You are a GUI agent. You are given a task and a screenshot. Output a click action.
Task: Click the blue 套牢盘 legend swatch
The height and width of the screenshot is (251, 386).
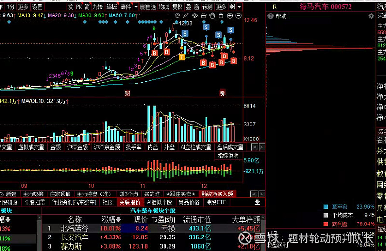[326, 207]
